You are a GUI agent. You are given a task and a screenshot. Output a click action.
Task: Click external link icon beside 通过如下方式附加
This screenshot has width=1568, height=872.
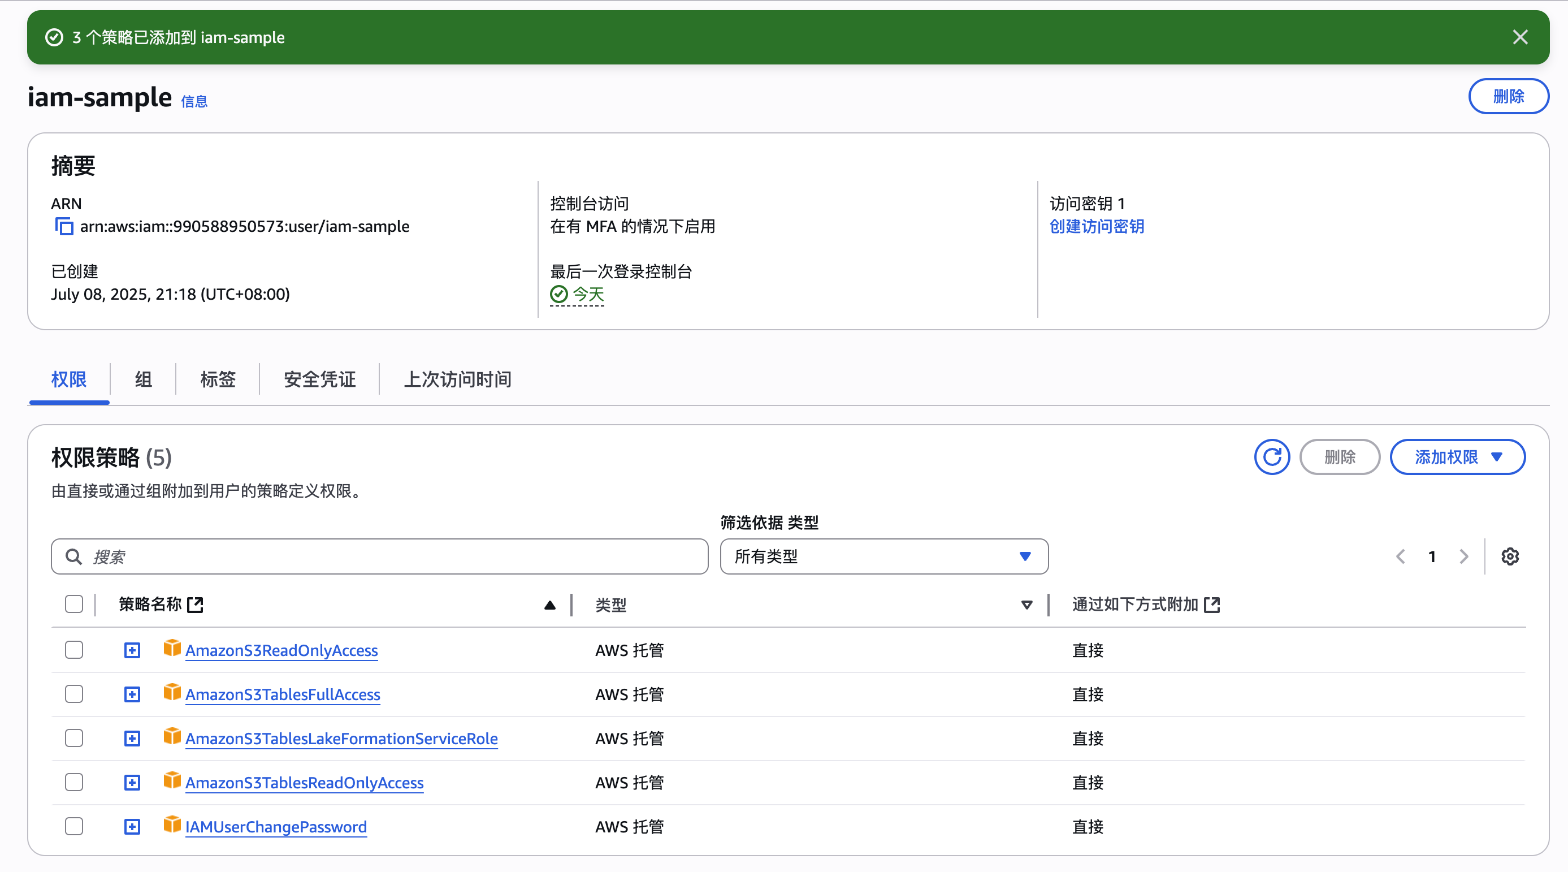coord(1212,605)
